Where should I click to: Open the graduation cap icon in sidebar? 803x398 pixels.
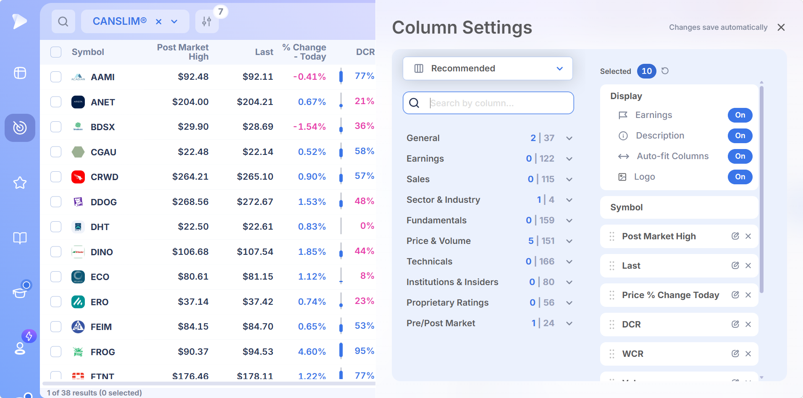pos(20,292)
